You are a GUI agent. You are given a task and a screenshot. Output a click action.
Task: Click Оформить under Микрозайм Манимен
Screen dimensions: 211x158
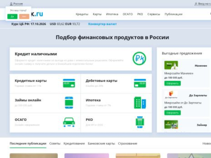(172, 83)
